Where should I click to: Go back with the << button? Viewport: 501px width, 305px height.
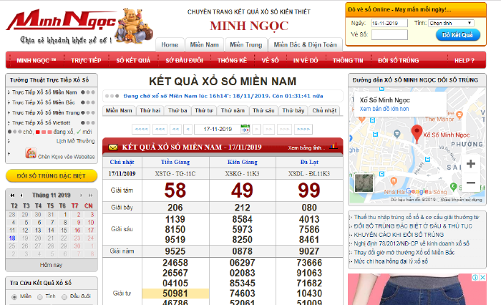coord(176,129)
